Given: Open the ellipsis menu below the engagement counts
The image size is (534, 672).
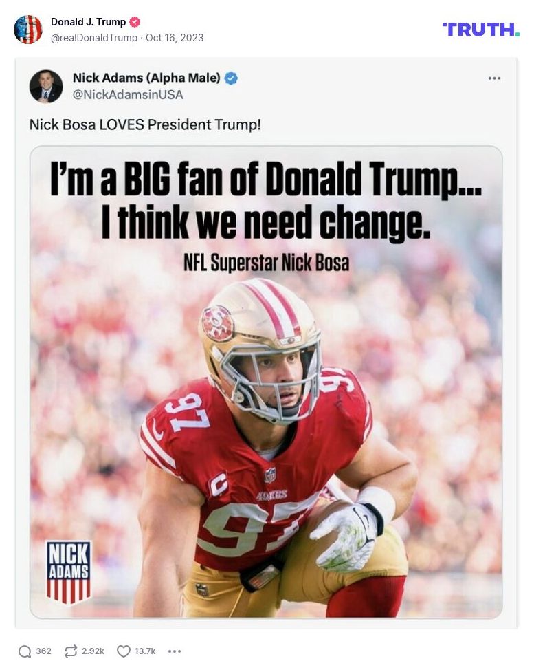Looking at the screenshot, I should click(174, 651).
